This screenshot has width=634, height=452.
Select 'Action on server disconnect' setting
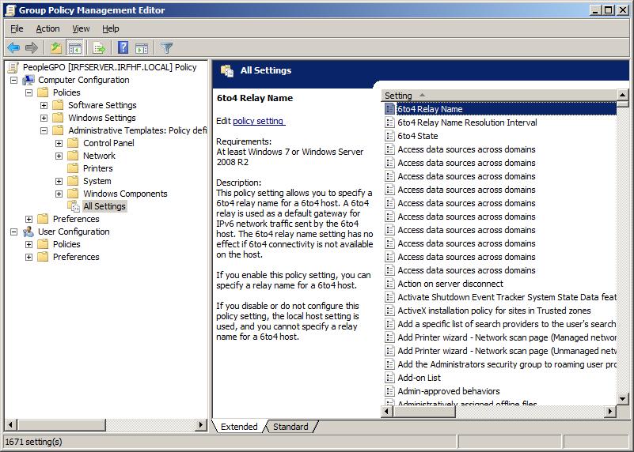tap(450, 284)
